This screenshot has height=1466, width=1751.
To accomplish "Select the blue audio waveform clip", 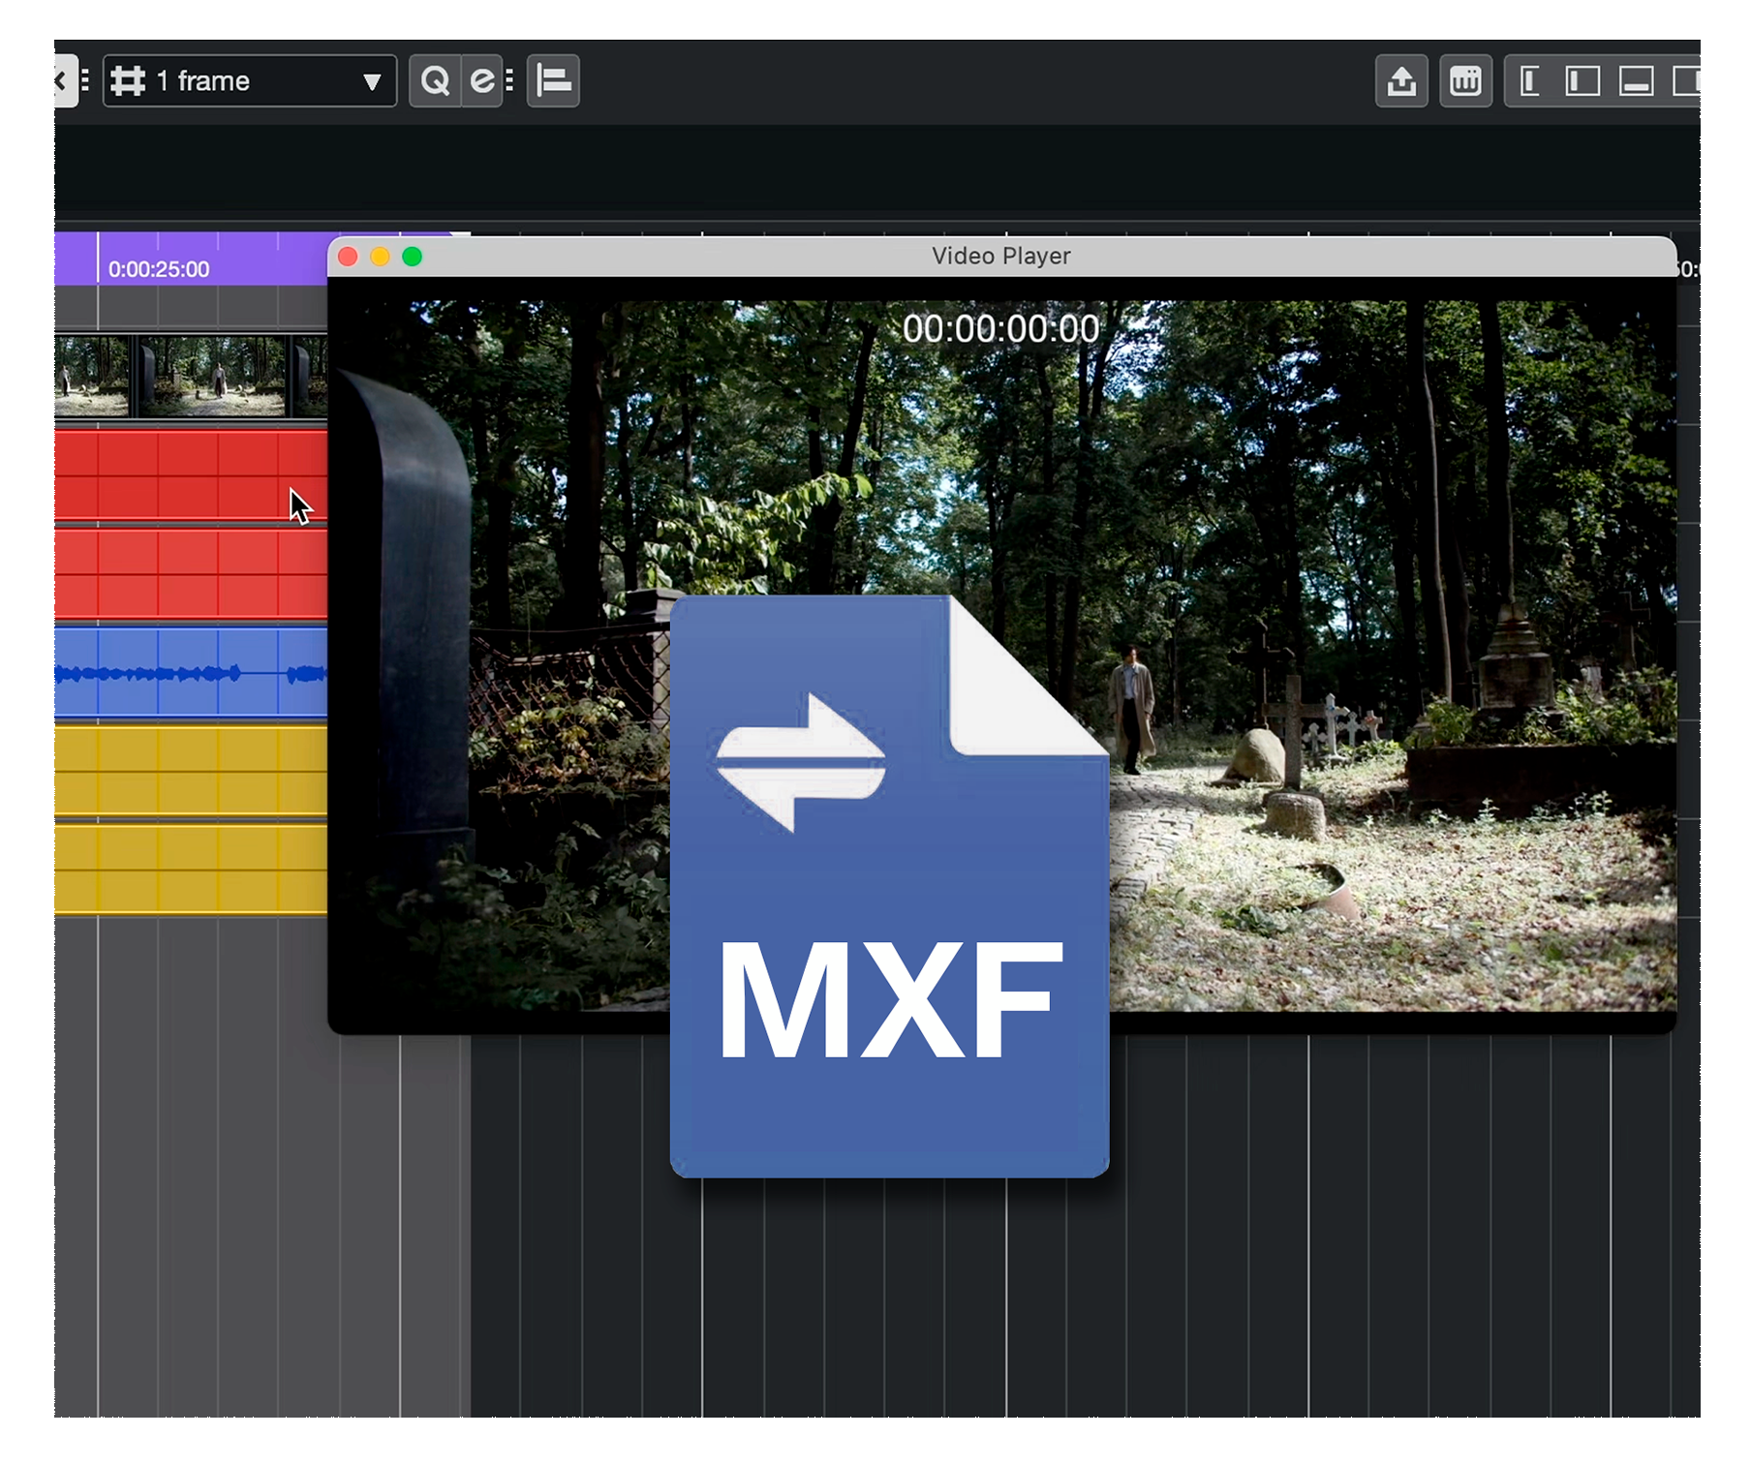I will 190,672.
